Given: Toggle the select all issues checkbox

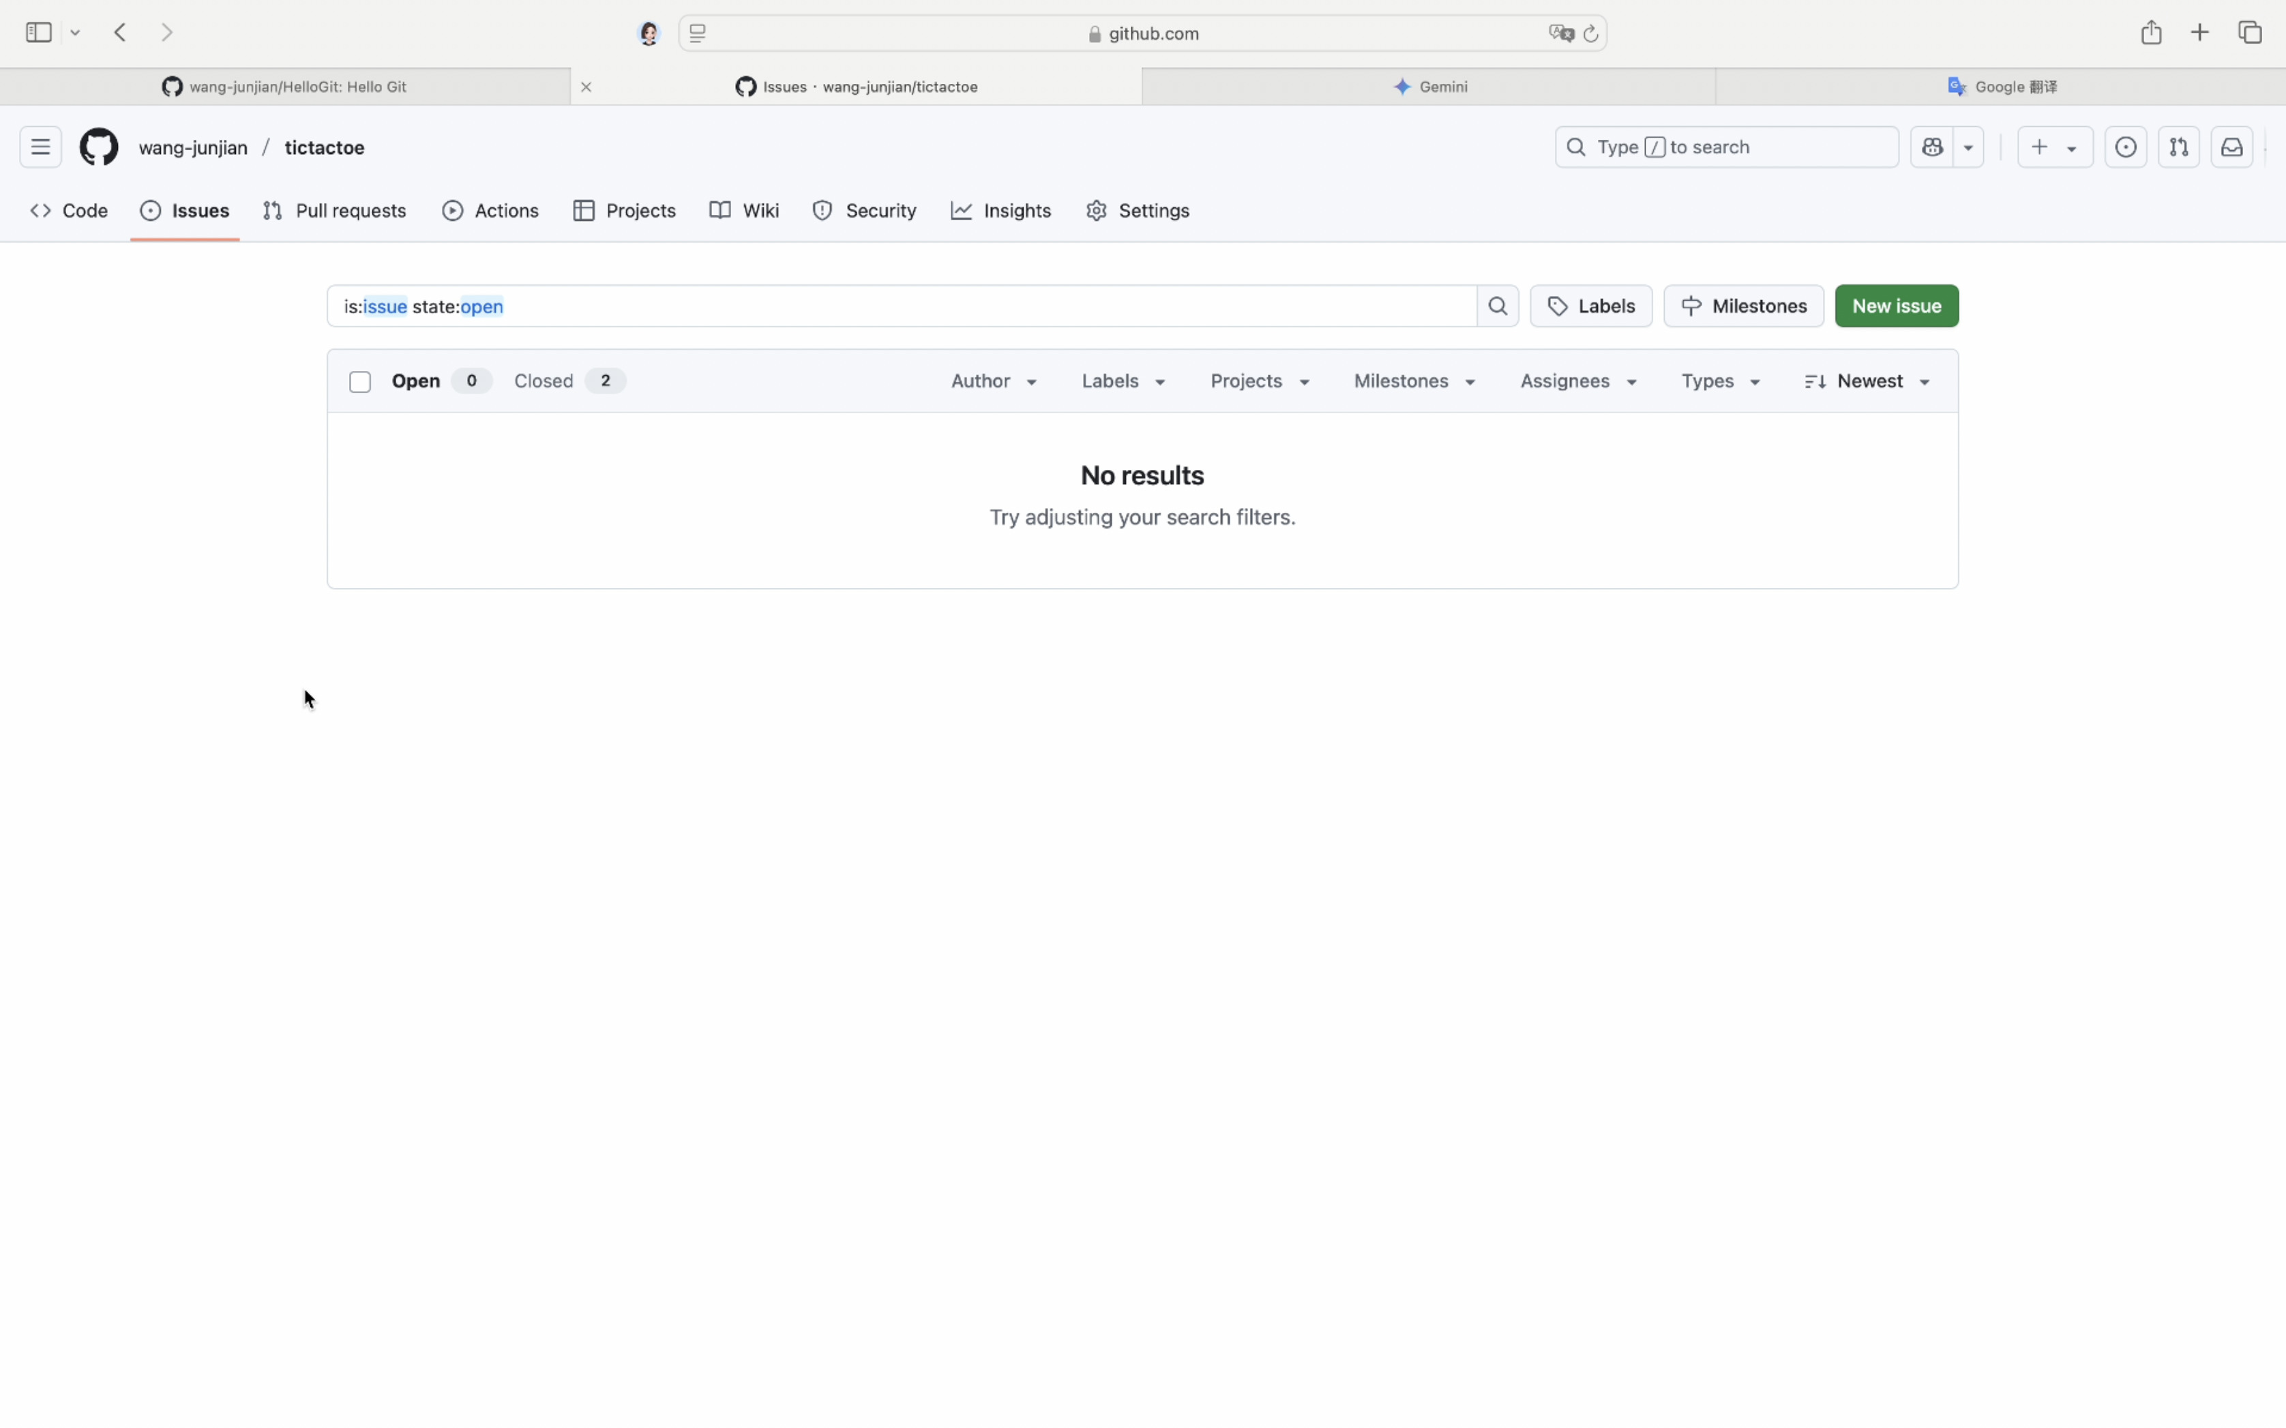Looking at the screenshot, I should pos(360,382).
